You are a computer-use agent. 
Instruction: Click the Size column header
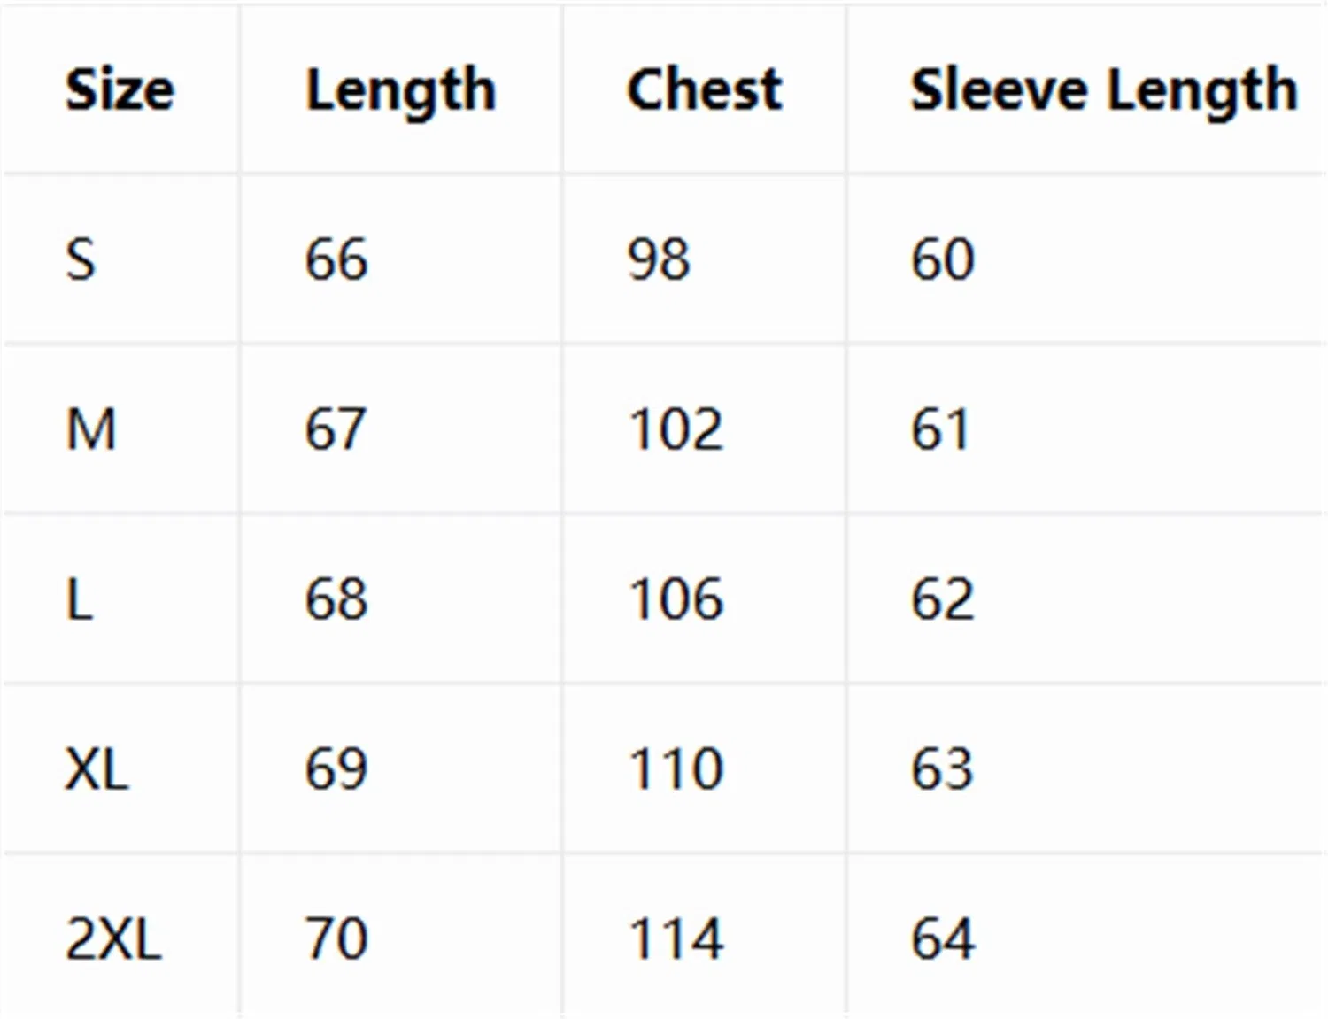(x=120, y=89)
